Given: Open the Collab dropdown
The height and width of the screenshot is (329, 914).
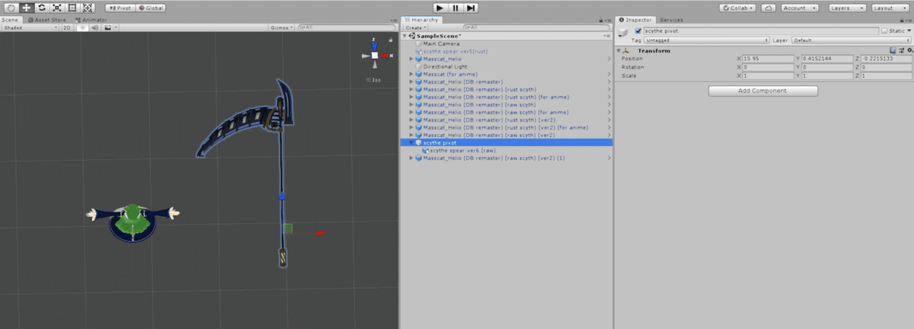Looking at the screenshot, I should pyautogui.click(x=738, y=8).
